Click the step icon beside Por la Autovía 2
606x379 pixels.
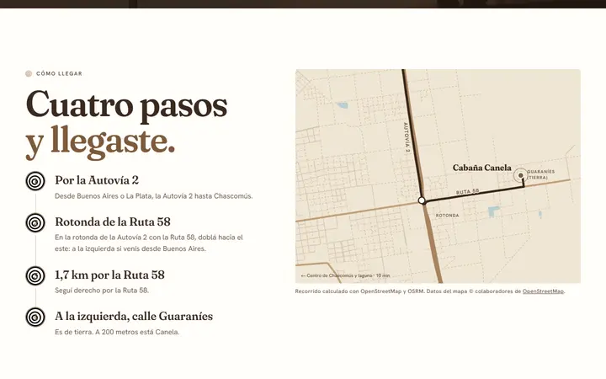(35, 181)
